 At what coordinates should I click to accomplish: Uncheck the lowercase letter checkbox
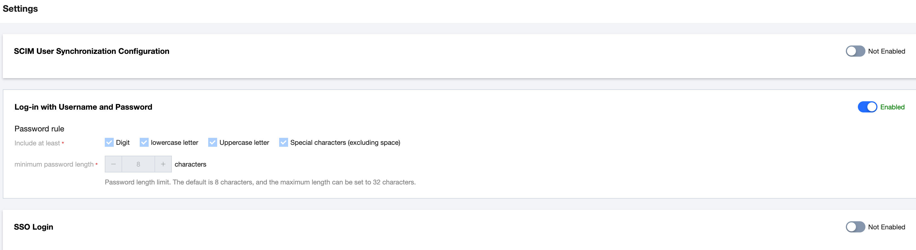[x=144, y=142]
